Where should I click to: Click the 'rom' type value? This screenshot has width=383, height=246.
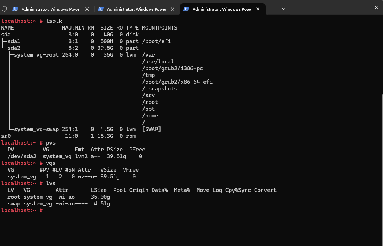[131, 136]
